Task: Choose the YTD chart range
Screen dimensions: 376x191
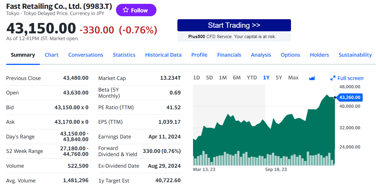Action: pyautogui.click(x=252, y=78)
